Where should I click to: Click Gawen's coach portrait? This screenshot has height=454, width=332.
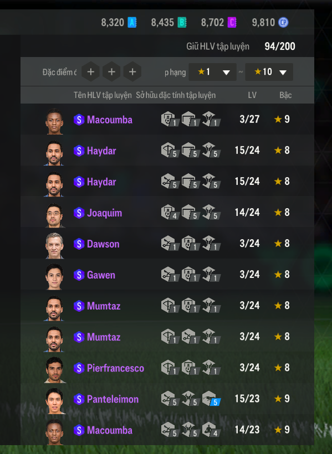pos(54,276)
